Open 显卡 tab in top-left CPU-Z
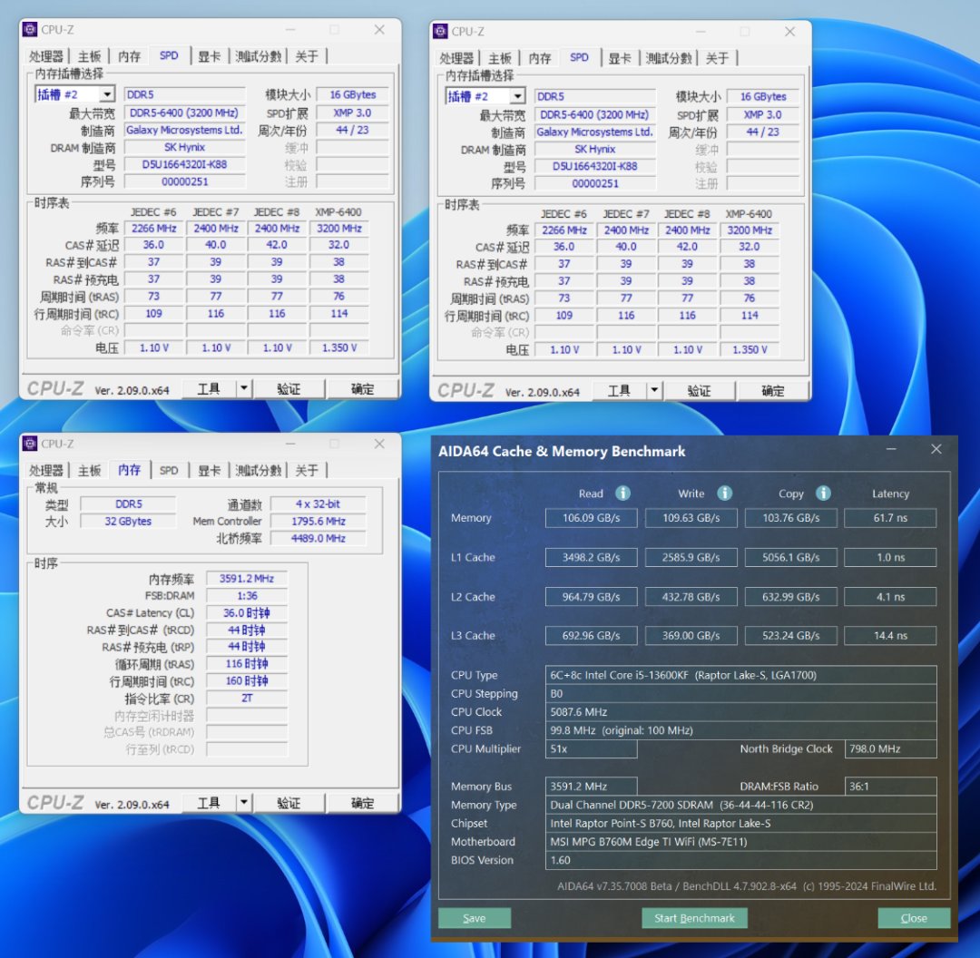 pyautogui.click(x=210, y=56)
